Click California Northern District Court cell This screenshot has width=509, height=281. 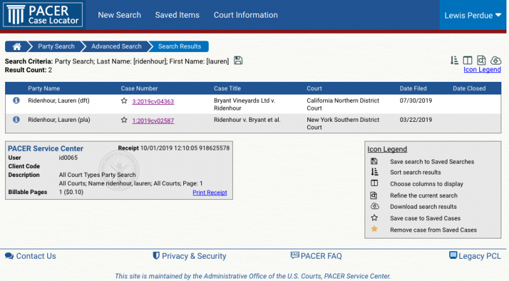tap(343, 104)
